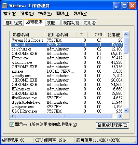Screen dimensions: 138x145
Task: Sort by 記憶體 column header
Action: pyautogui.click(x=113, y=34)
